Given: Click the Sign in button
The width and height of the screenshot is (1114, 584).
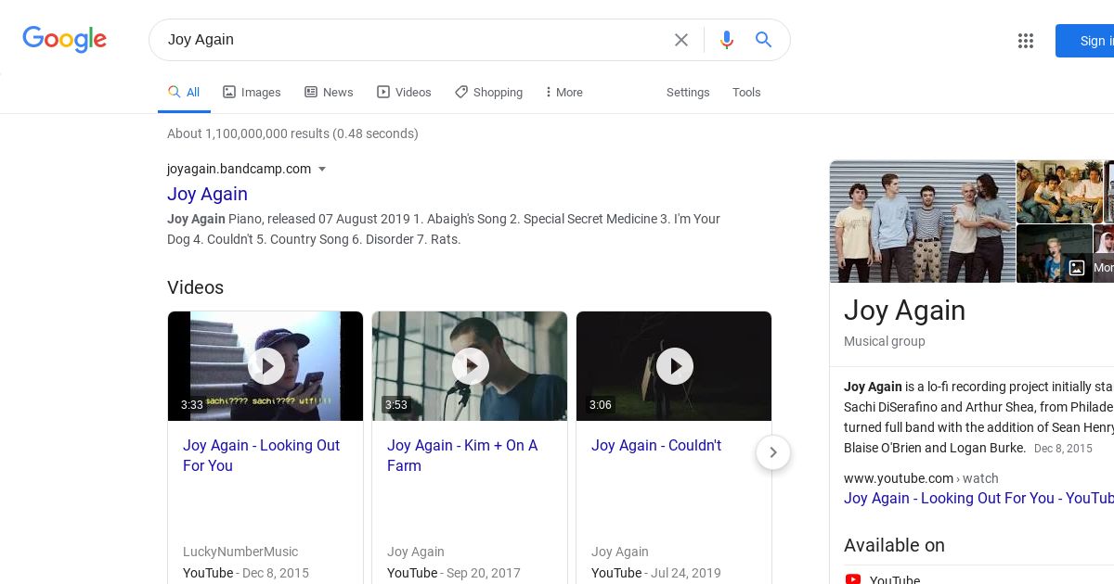Looking at the screenshot, I should (1084, 41).
